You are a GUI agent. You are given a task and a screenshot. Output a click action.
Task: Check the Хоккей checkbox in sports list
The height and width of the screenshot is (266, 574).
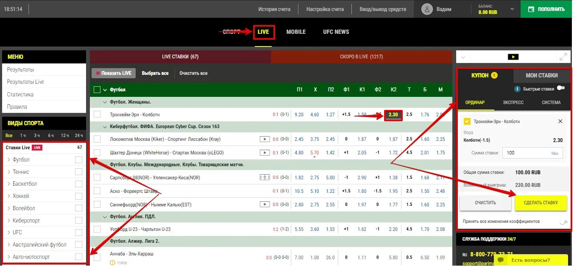point(78,196)
